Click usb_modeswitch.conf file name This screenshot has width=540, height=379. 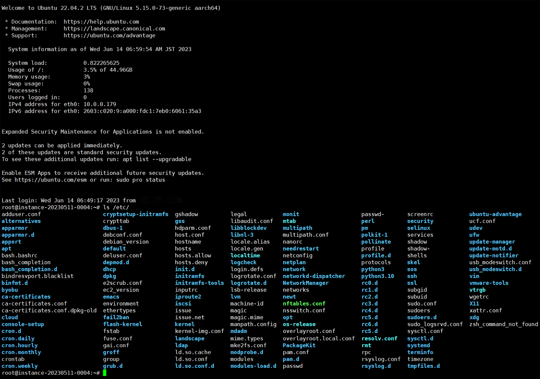pos(500,262)
